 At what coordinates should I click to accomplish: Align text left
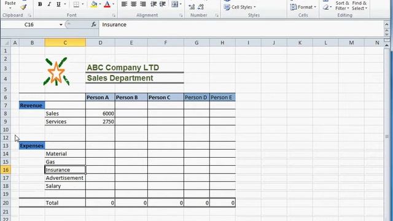(124, 4)
